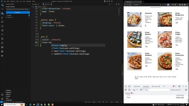Click the commit message input field
189x106 pixels.
click(18, 9)
